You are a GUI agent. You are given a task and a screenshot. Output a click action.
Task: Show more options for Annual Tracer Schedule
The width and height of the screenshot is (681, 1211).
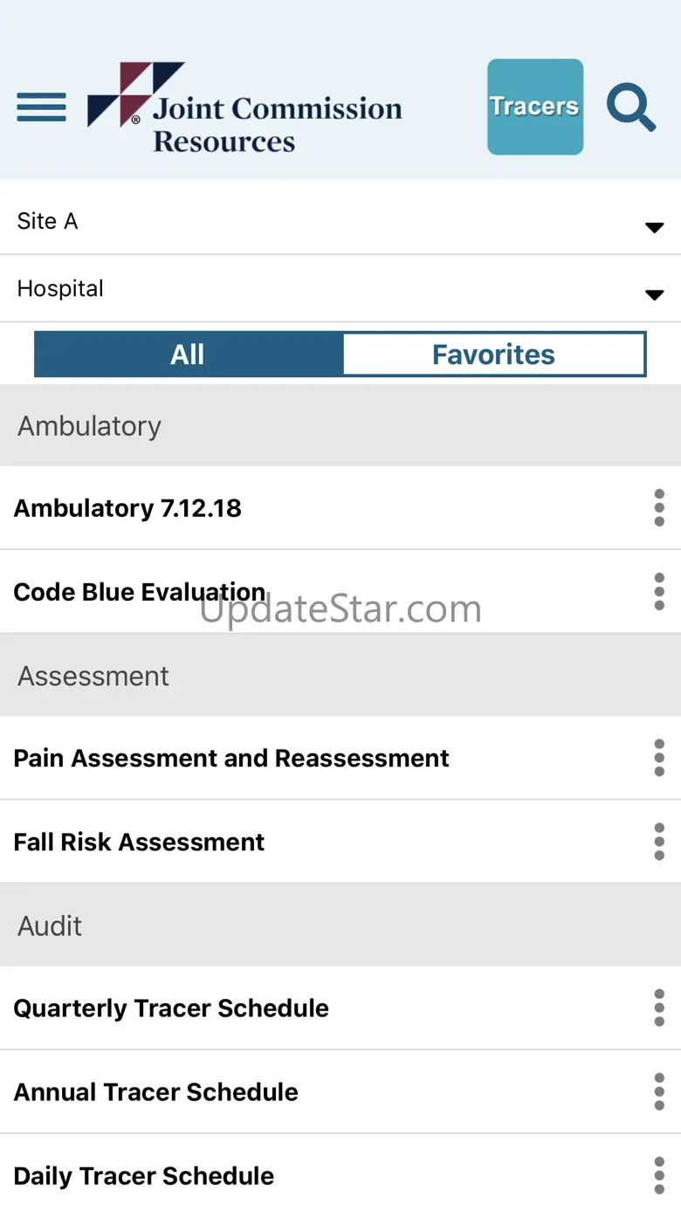659,1092
